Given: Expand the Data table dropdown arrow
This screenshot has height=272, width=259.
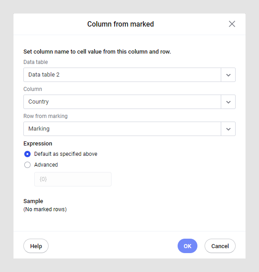Looking at the screenshot, I should coord(228,75).
